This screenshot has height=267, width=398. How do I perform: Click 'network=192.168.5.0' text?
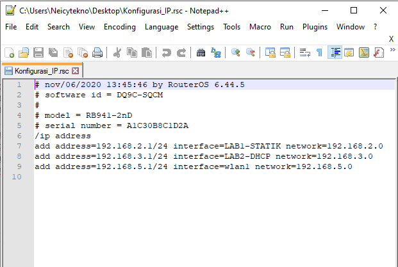click(304, 166)
